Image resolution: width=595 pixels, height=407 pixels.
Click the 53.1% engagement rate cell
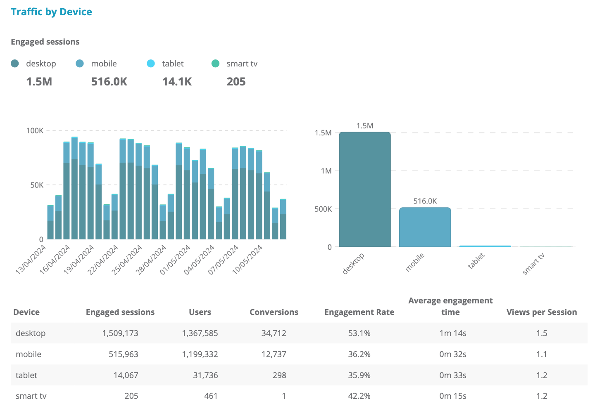click(359, 333)
